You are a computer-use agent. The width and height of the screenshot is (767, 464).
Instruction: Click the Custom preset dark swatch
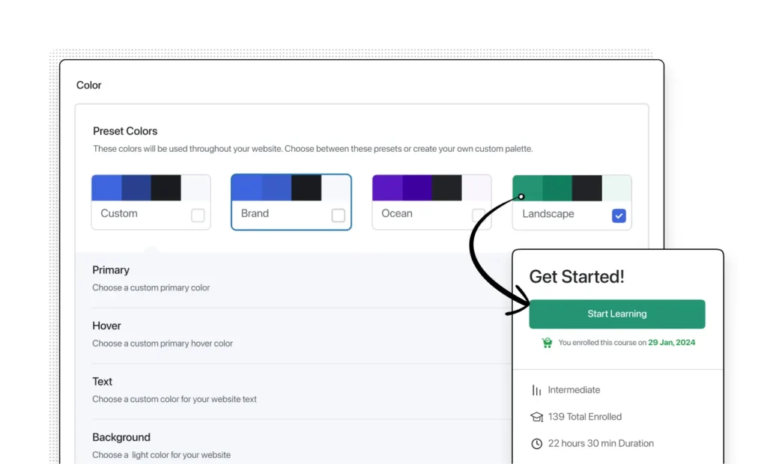click(166, 188)
